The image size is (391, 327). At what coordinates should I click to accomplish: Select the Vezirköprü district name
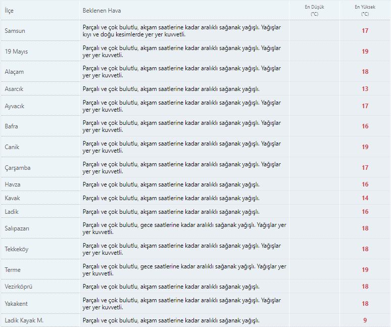pos(19,287)
